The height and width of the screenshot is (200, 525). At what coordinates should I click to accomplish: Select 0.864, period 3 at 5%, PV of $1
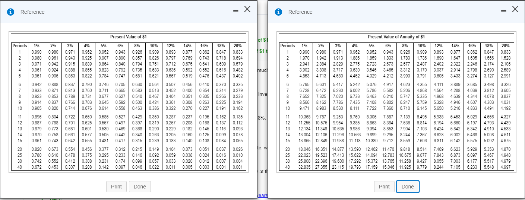pos(104,64)
